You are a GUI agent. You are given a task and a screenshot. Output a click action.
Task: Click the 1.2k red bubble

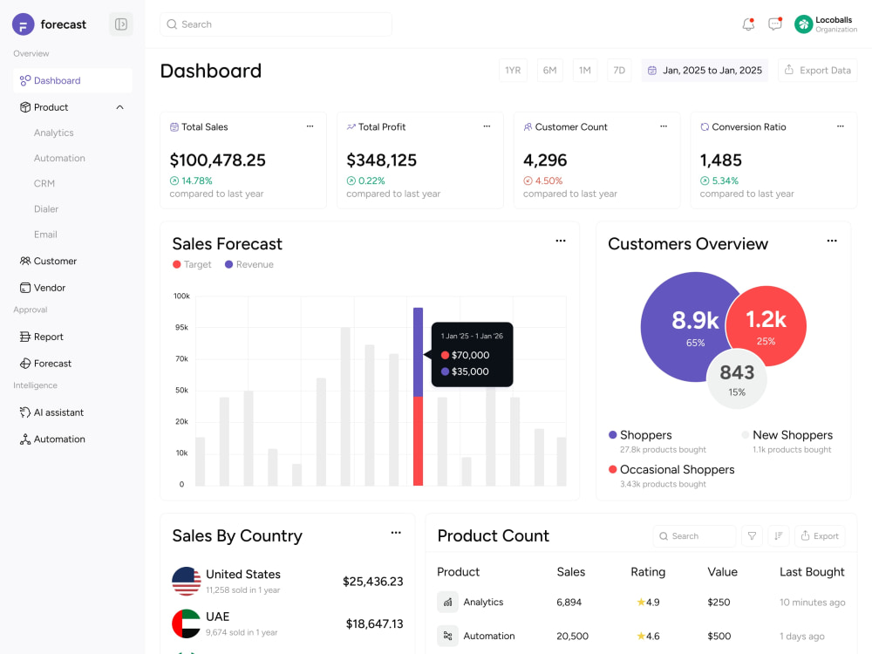tap(766, 325)
